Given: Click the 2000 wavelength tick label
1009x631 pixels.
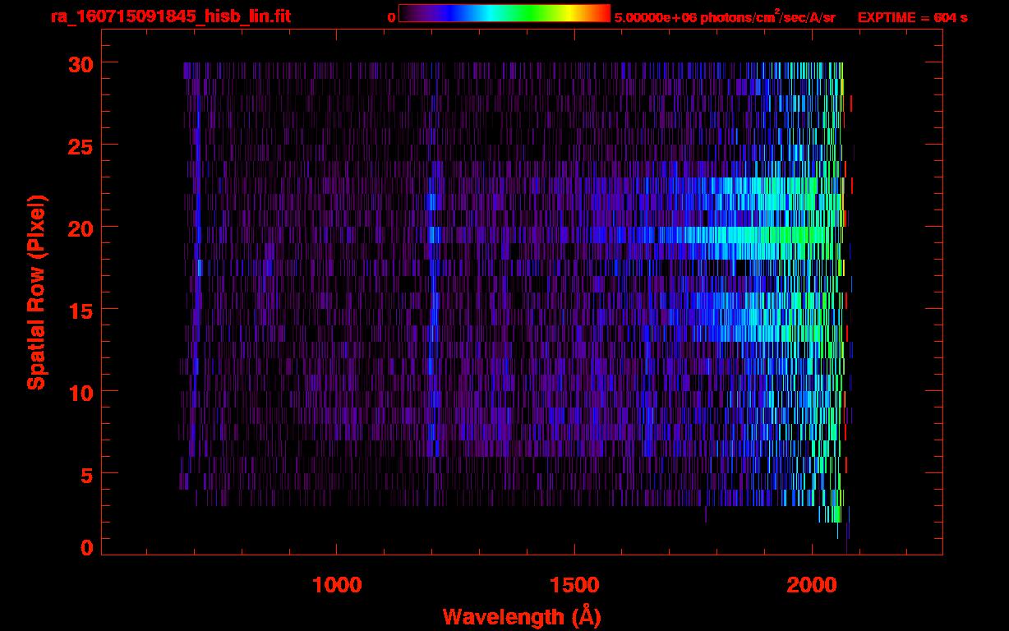Looking at the screenshot, I should coord(812,585).
